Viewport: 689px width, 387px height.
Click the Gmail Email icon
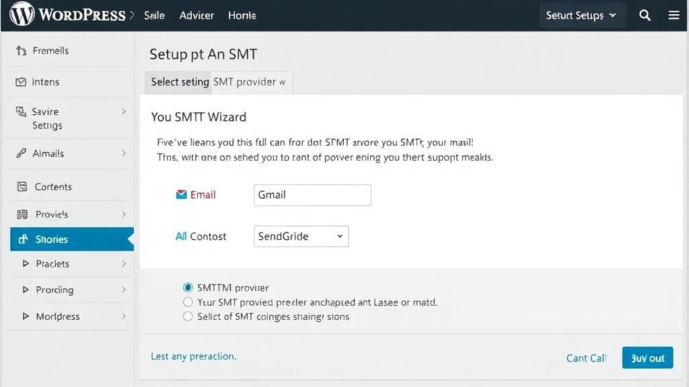(x=181, y=194)
